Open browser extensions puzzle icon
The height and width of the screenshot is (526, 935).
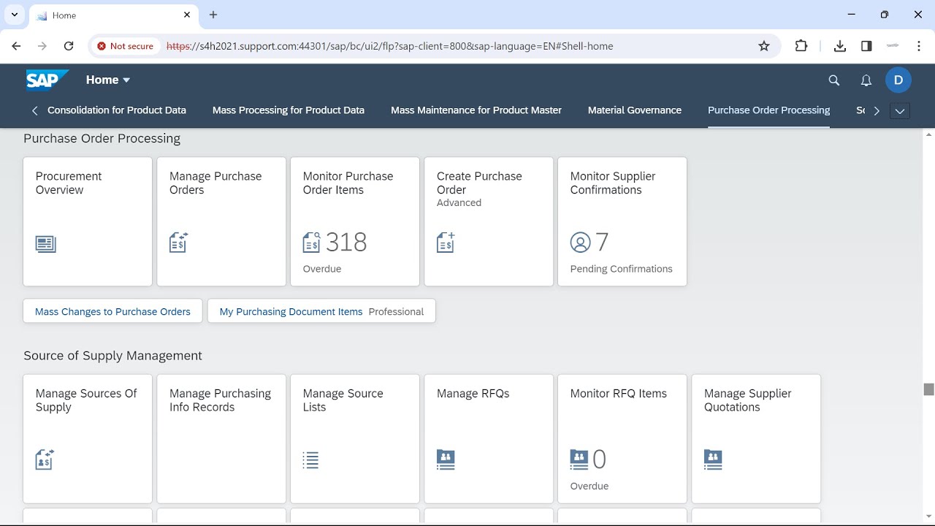[801, 46]
